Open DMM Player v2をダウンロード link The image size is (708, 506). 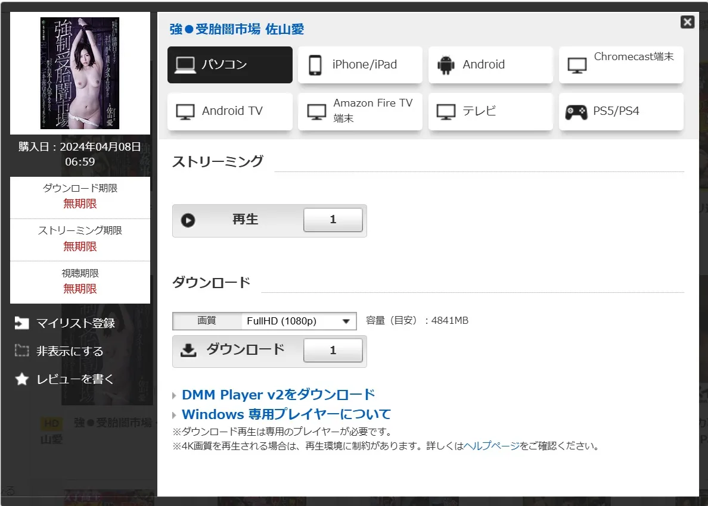coord(278,395)
